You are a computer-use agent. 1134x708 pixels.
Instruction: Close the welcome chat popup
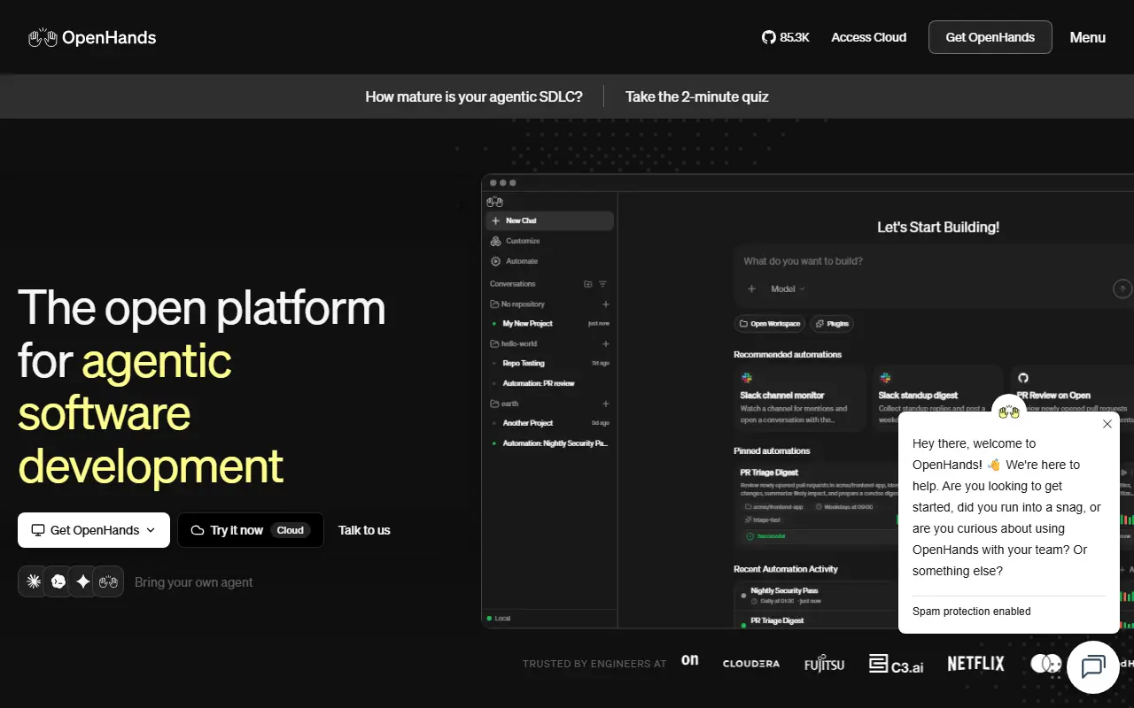click(x=1107, y=424)
